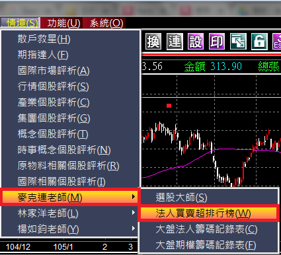Choose 概念個股評析(T) menu entry
281x255 pixels.
(71, 134)
